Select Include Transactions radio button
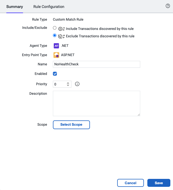Image resolution: width=173 pixels, height=190 pixels. pos(55,28)
